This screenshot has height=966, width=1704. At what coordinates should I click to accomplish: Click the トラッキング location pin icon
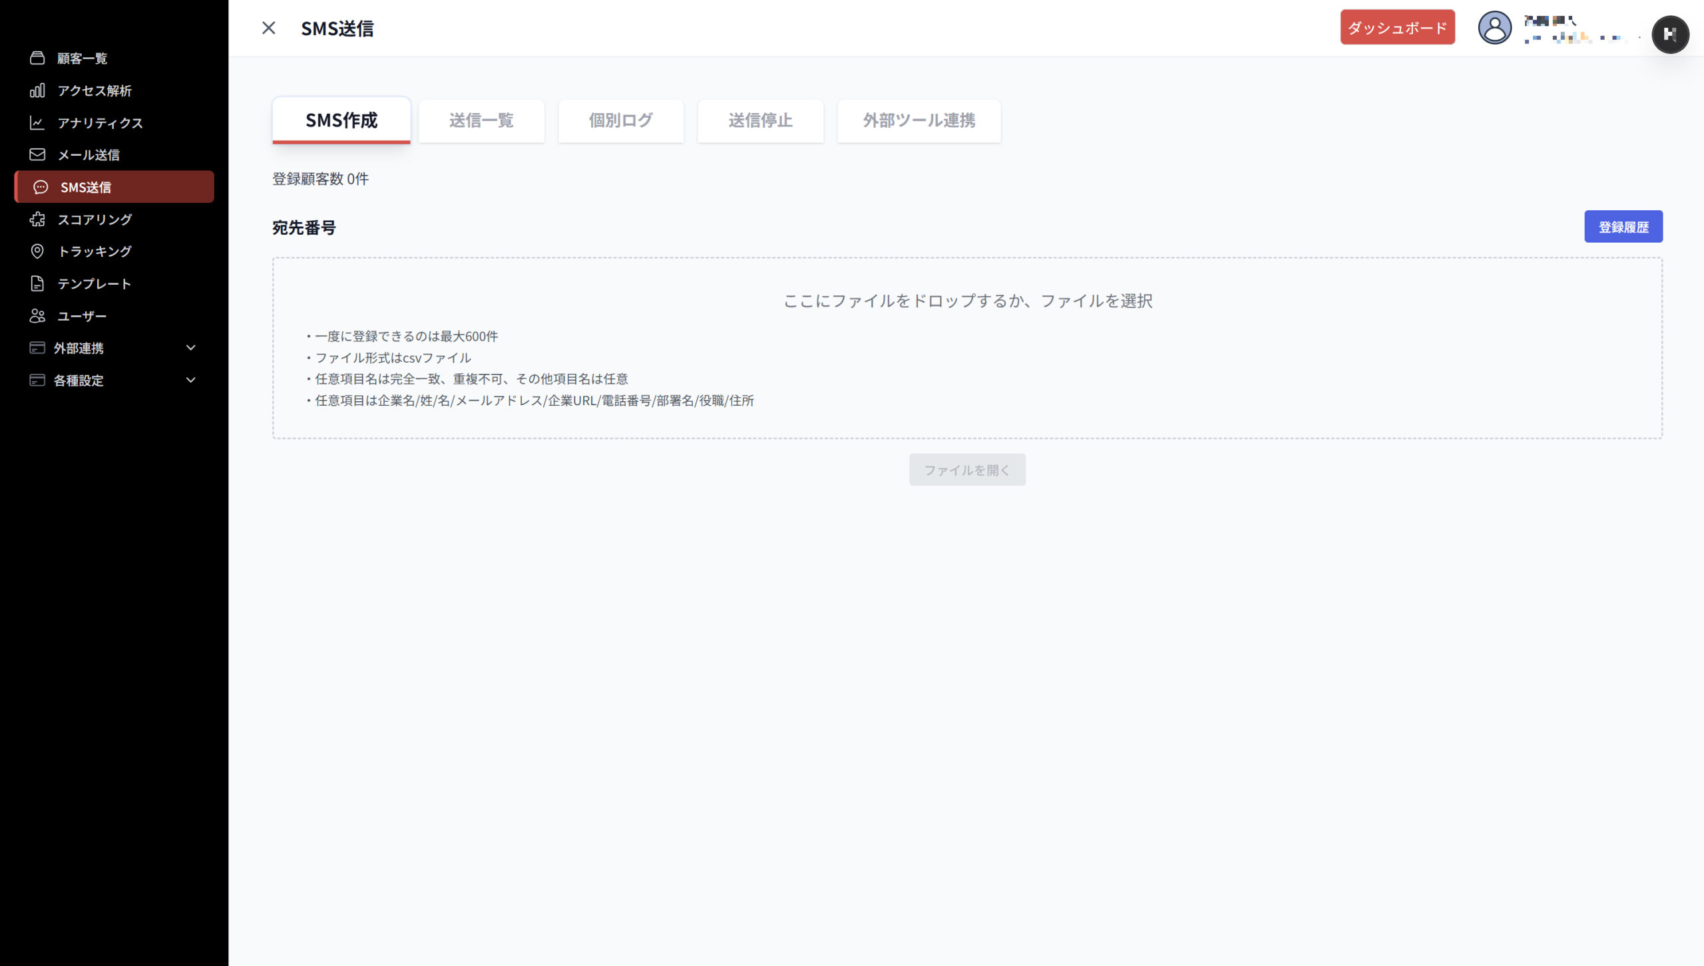[x=37, y=251]
